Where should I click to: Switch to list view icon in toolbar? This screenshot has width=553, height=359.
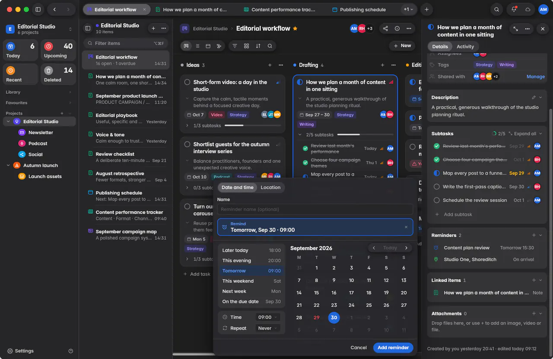tap(197, 46)
